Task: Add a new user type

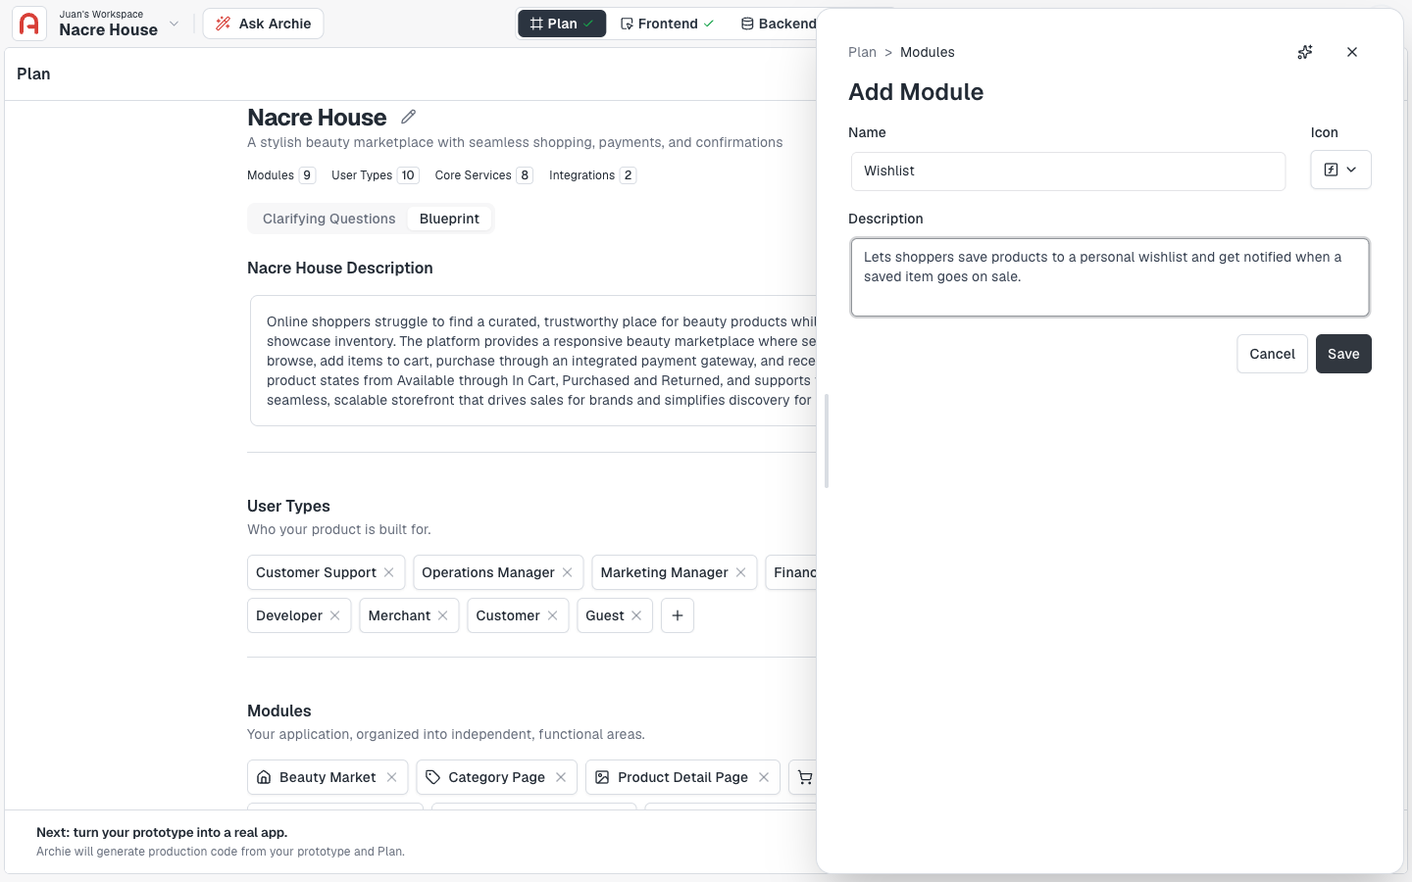Action: (x=678, y=615)
